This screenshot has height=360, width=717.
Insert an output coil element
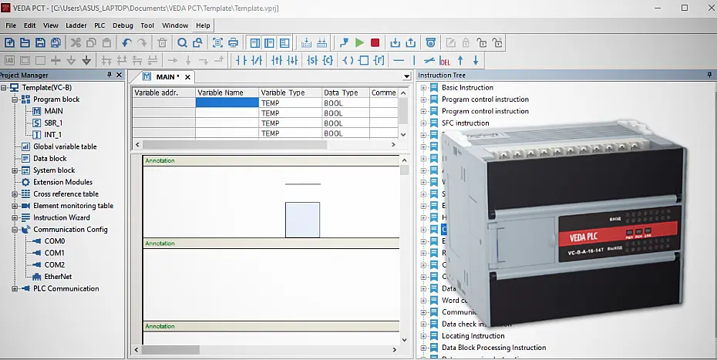coord(348,60)
